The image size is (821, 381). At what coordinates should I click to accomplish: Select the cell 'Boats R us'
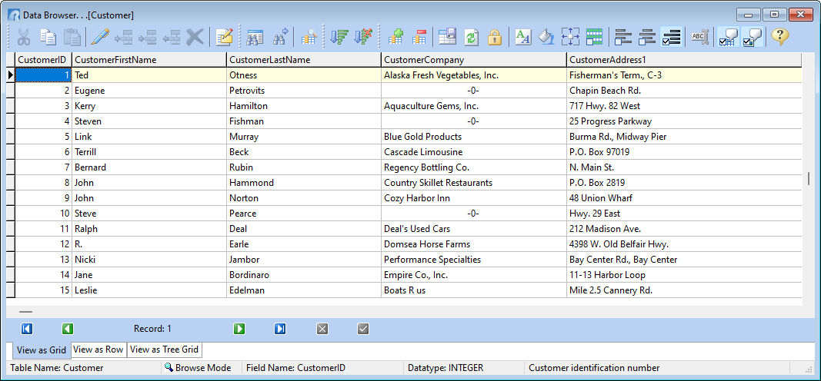(x=474, y=290)
